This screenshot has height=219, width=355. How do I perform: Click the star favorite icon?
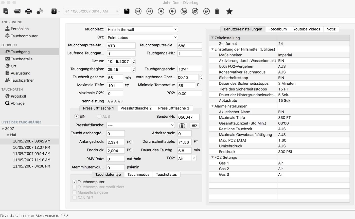[x=229, y=11]
